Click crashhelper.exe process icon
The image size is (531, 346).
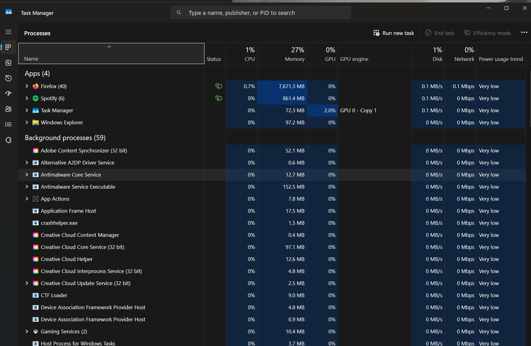[36, 223]
